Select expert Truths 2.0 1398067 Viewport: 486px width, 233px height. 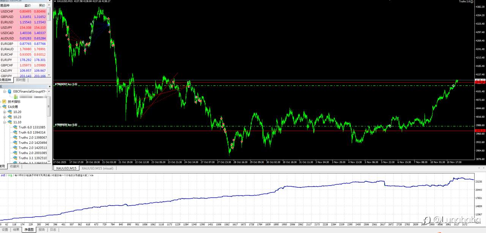tap(33, 137)
